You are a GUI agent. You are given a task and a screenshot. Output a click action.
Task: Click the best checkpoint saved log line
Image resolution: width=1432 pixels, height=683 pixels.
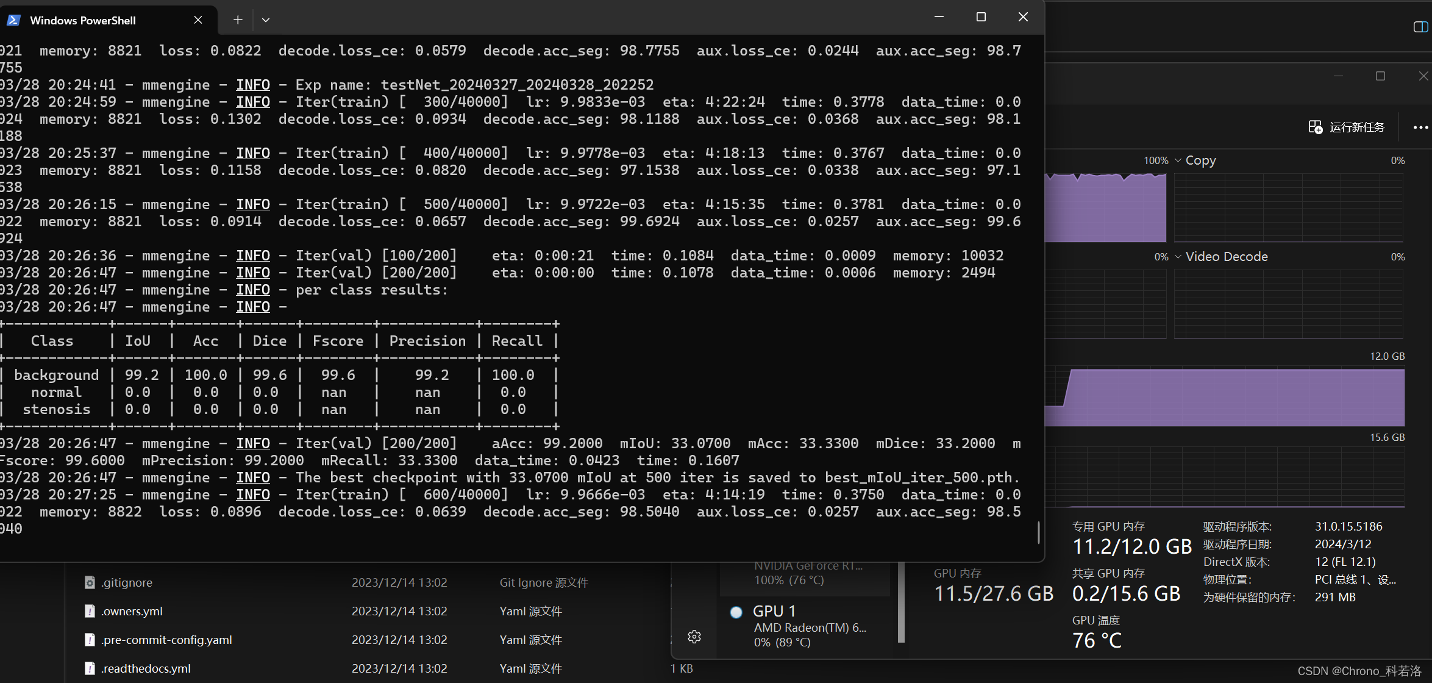[x=510, y=477]
